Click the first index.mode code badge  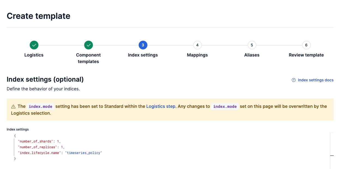pyautogui.click(x=41, y=106)
